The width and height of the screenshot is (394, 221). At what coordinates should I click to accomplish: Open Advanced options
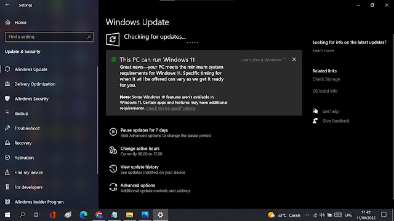pos(138,185)
